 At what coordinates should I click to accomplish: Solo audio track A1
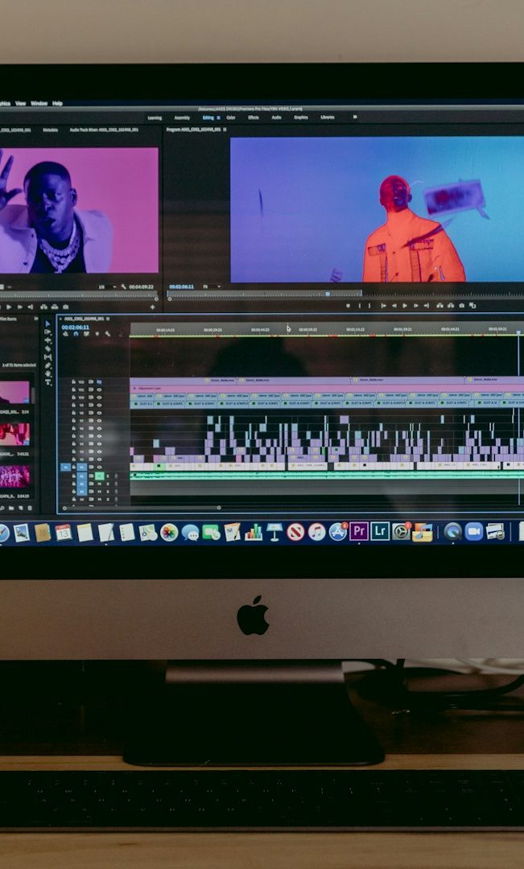pyautogui.click(x=108, y=476)
